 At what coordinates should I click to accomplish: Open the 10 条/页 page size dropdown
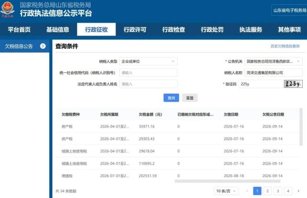[226, 191]
